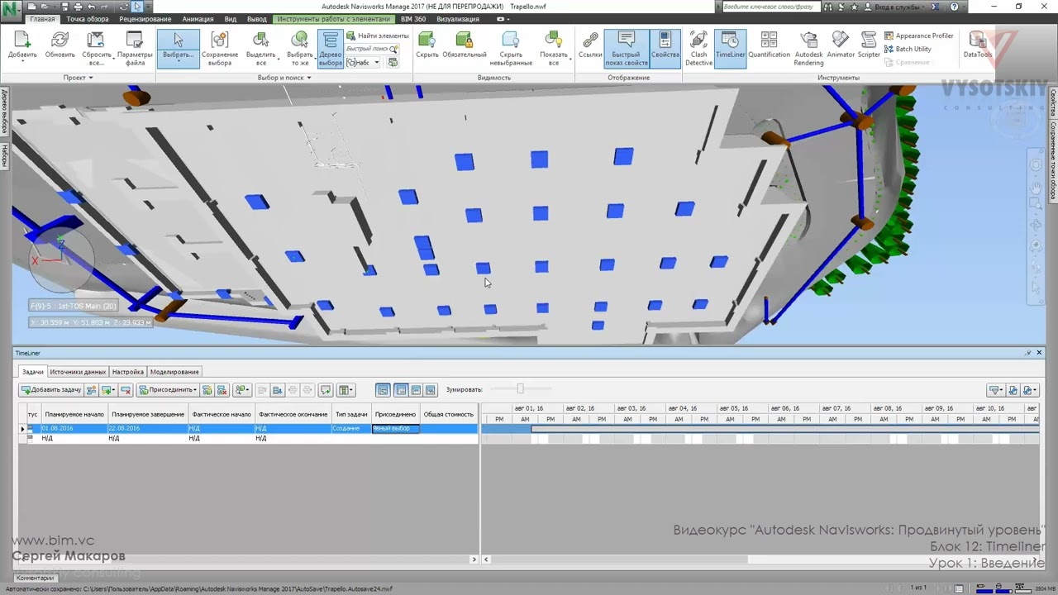Click the Быстрый поиск field
The image size is (1058, 595).
coord(371,49)
